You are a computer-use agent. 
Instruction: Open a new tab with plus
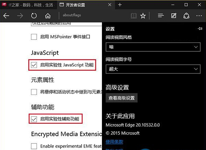click(x=120, y=5)
